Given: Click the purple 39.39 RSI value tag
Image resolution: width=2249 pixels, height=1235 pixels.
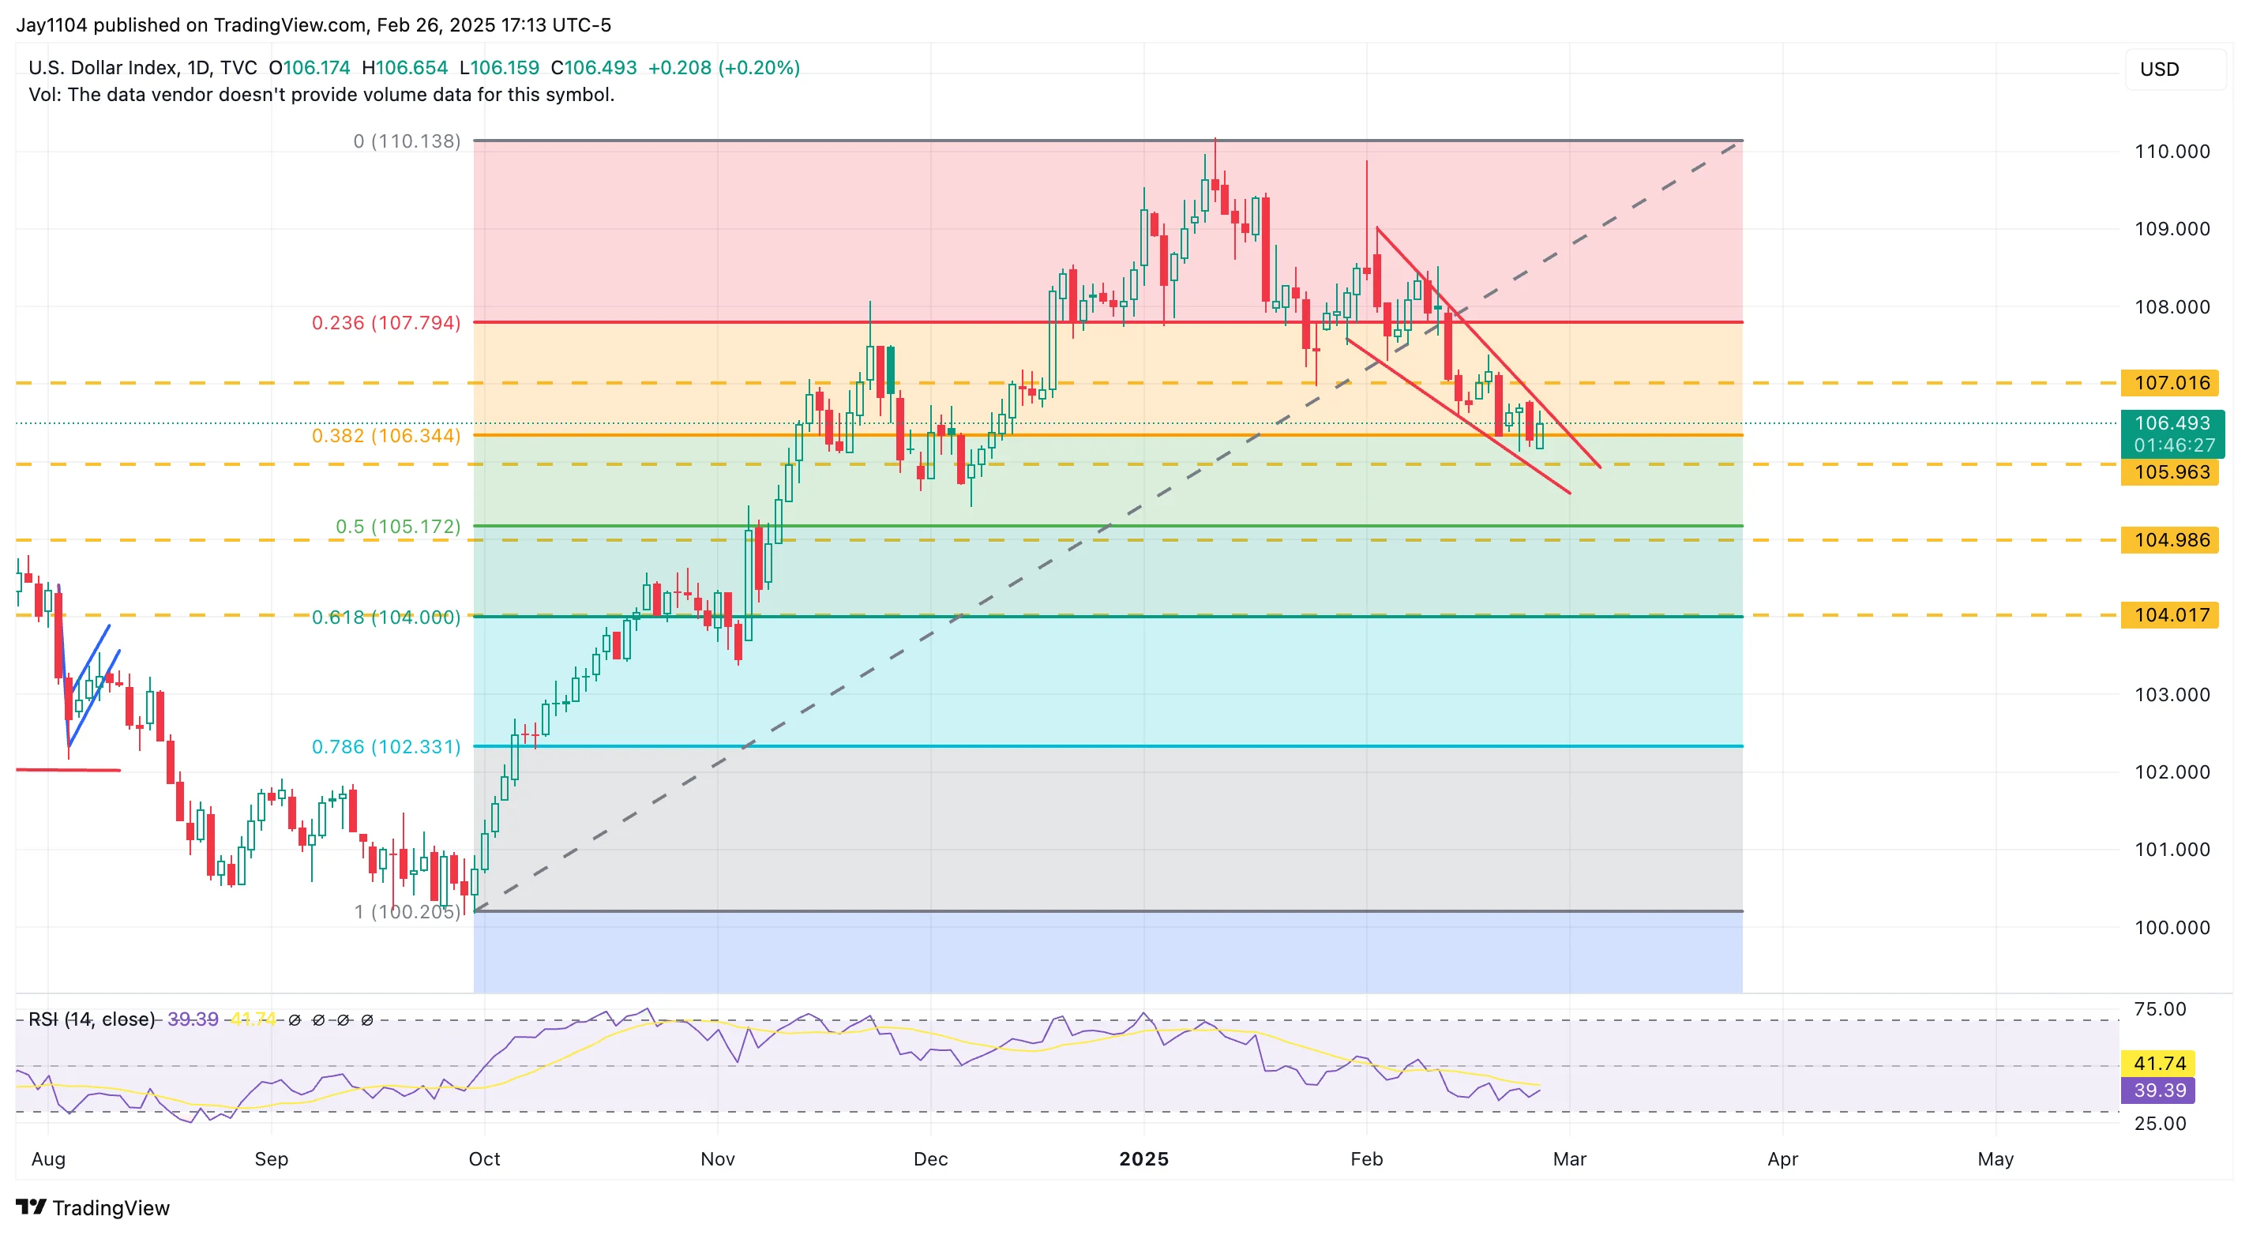Looking at the screenshot, I should pyautogui.click(x=2159, y=1090).
